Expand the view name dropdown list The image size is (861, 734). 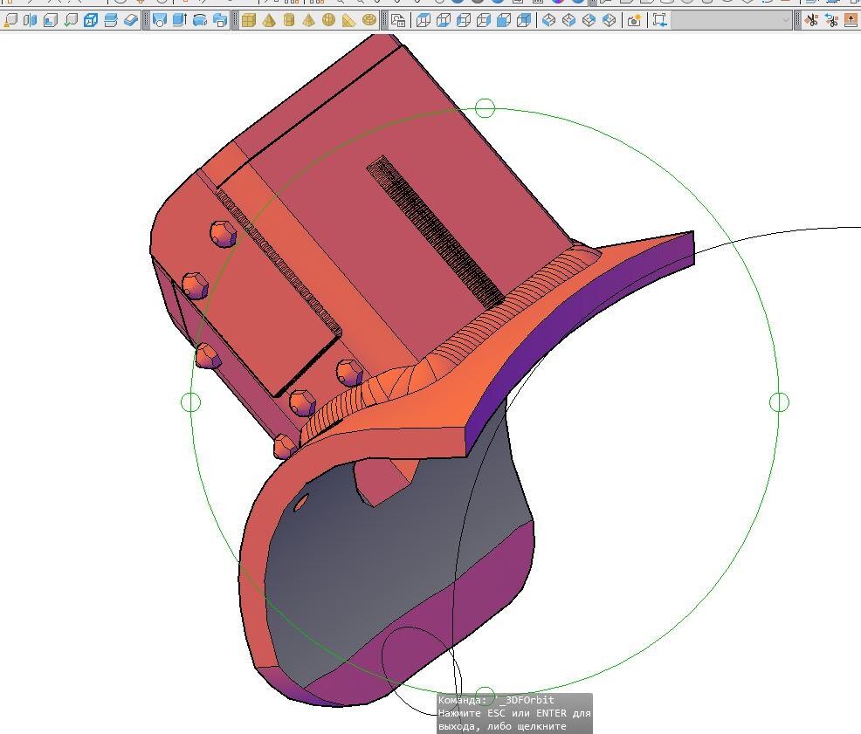[x=786, y=20]
